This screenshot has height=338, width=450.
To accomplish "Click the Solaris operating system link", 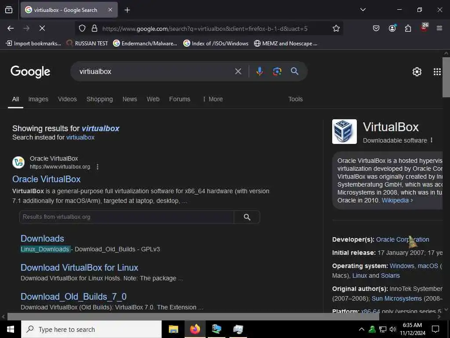I will click(x=390, y=276).
